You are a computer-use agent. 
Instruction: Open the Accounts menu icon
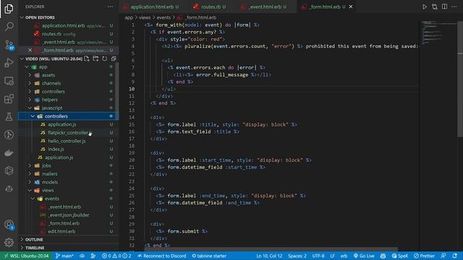click(x=9, y=225)
